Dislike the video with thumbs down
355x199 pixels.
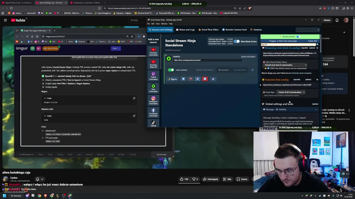click(x=195, y=179)
